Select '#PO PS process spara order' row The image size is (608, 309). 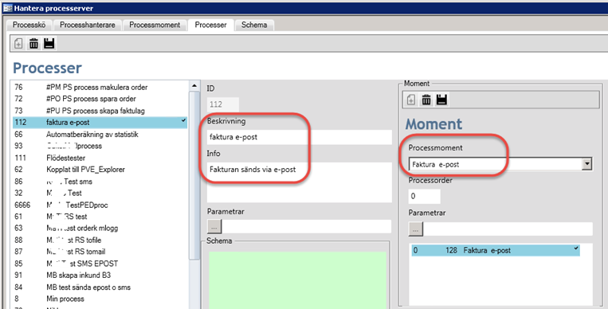pos(100,99)
